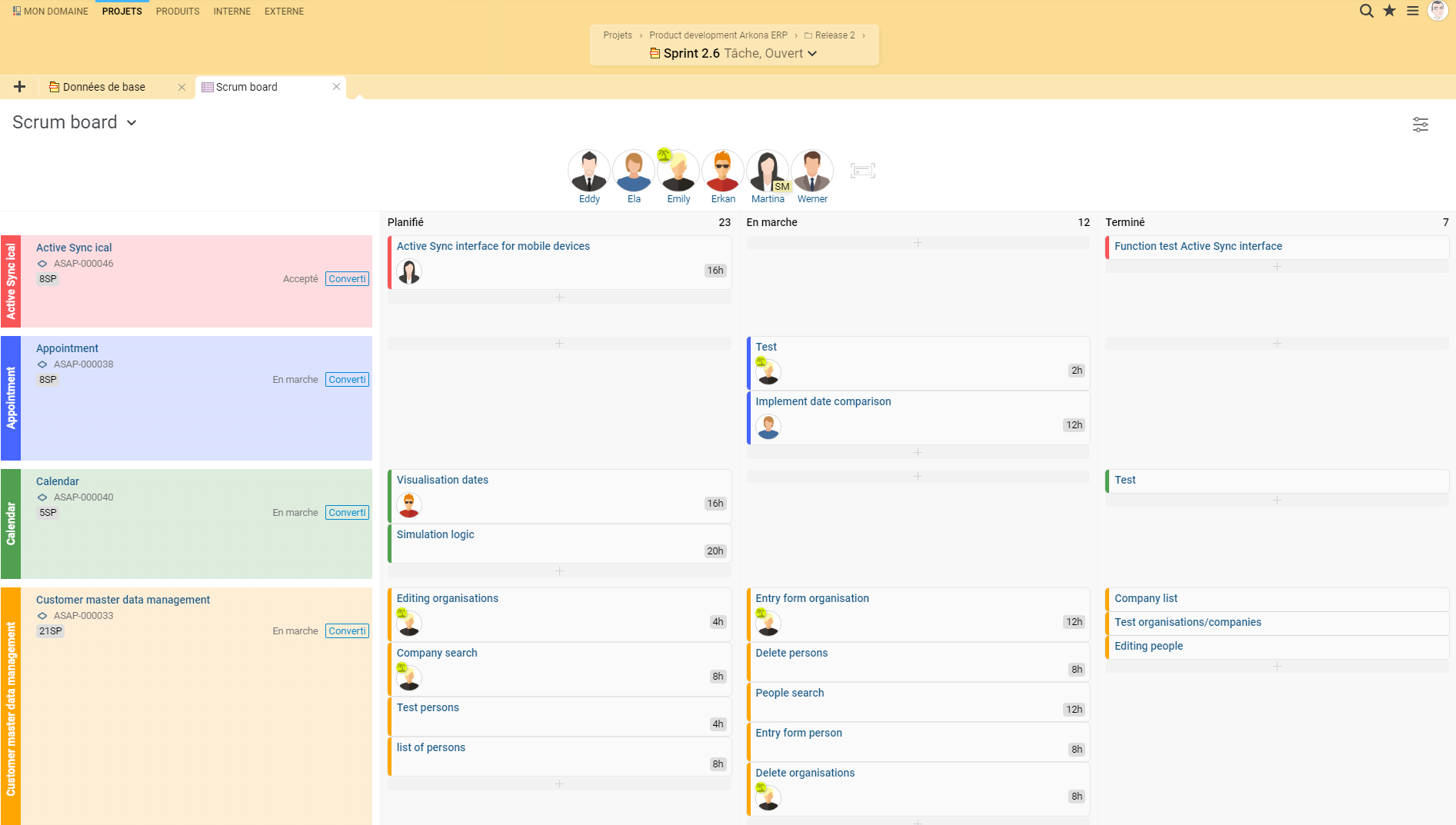
Task: Open Delete persons task
Action: point(918,662)
